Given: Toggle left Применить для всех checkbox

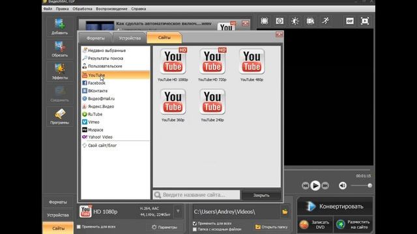Looking at the screenshot, I should (79, 227).
